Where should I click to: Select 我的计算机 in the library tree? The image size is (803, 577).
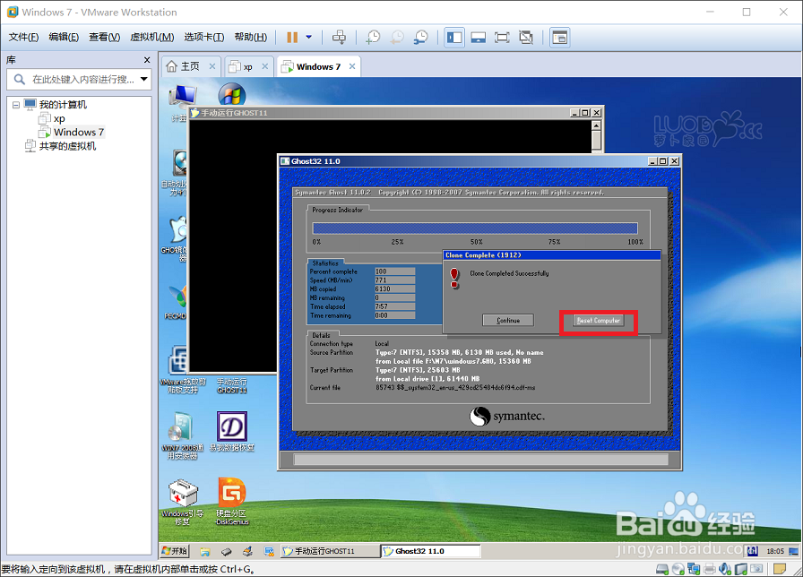tap(63, 105)
